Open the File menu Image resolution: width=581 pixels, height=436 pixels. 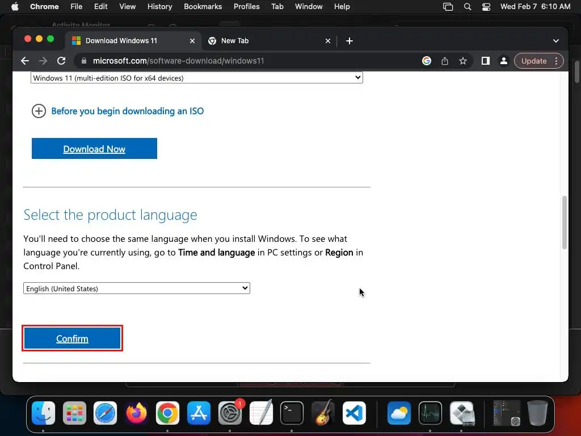(77, 7)
